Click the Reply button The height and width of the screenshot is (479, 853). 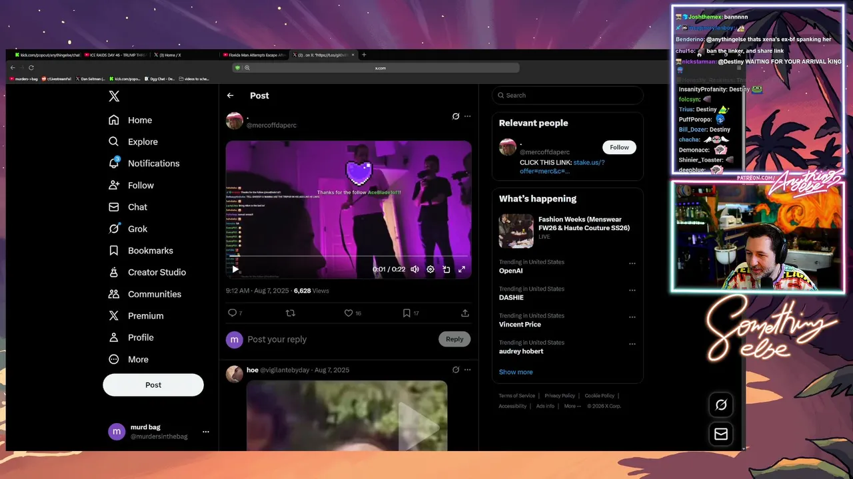click(x=454, y=339)
